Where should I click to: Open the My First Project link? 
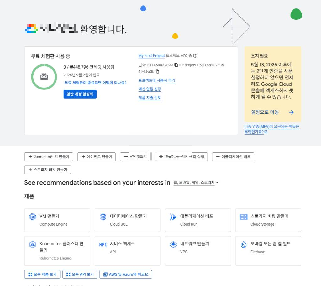click(x=151, y=56)
